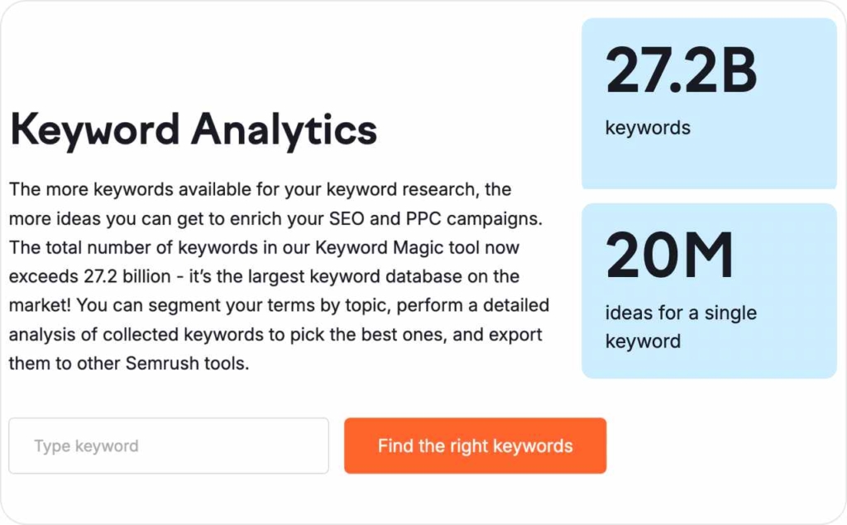
Task: Click inside the Type keyword input field
Action: point(168,446)
